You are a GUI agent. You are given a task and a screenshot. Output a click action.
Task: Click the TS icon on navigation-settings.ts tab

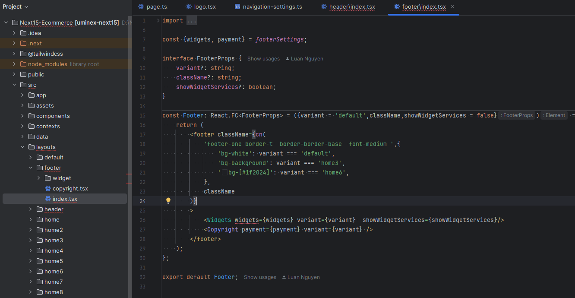(x=237, y=7)
